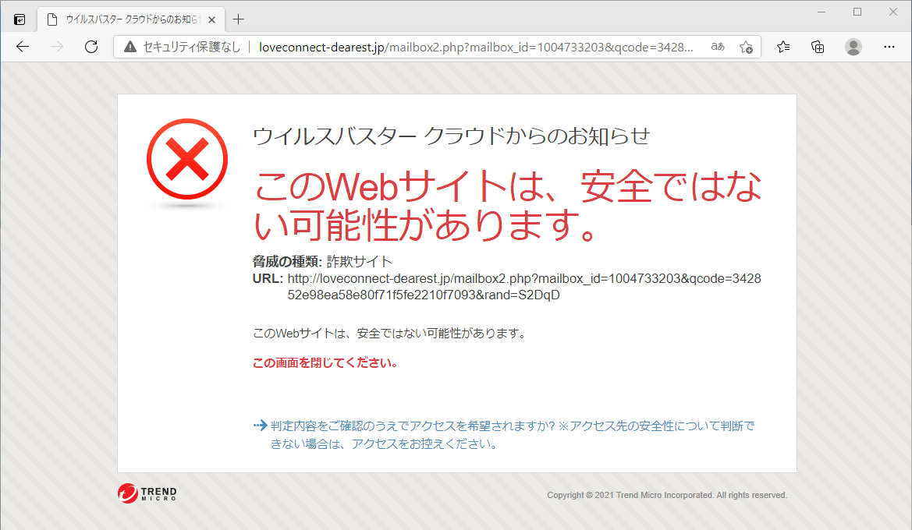Click the browser Back arrow
The width and height of the screenshot is (912, 530).
tap(23, 47)
